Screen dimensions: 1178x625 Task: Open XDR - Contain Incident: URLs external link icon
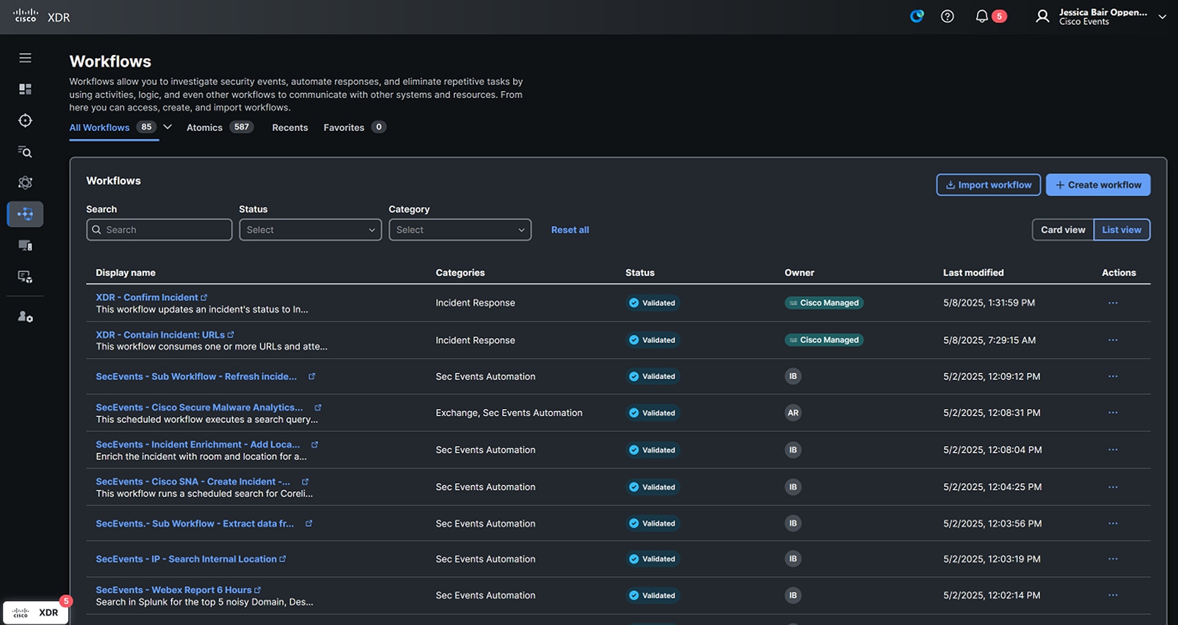(230, 334)
